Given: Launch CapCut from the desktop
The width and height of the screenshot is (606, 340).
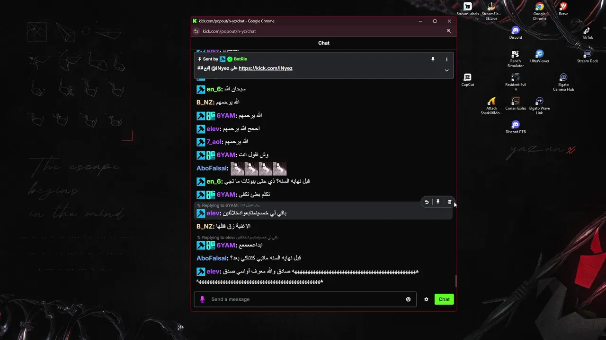Looking at the screenshot, I should click(x=468, y=80).
